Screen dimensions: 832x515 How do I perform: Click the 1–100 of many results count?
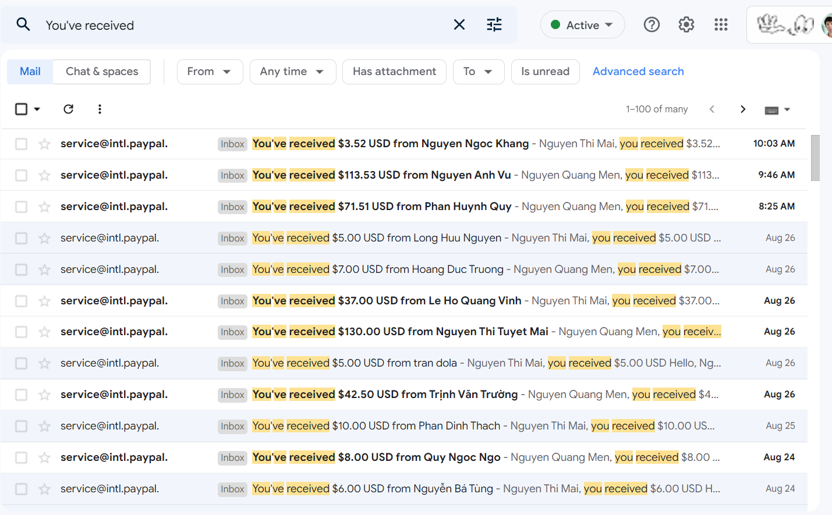657,109
